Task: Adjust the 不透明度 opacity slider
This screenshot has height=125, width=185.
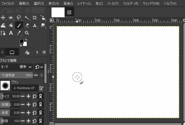Action: (17, 75)
